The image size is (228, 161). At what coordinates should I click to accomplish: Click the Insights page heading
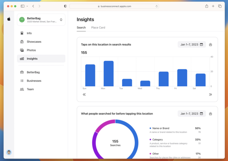pos(85,19)
